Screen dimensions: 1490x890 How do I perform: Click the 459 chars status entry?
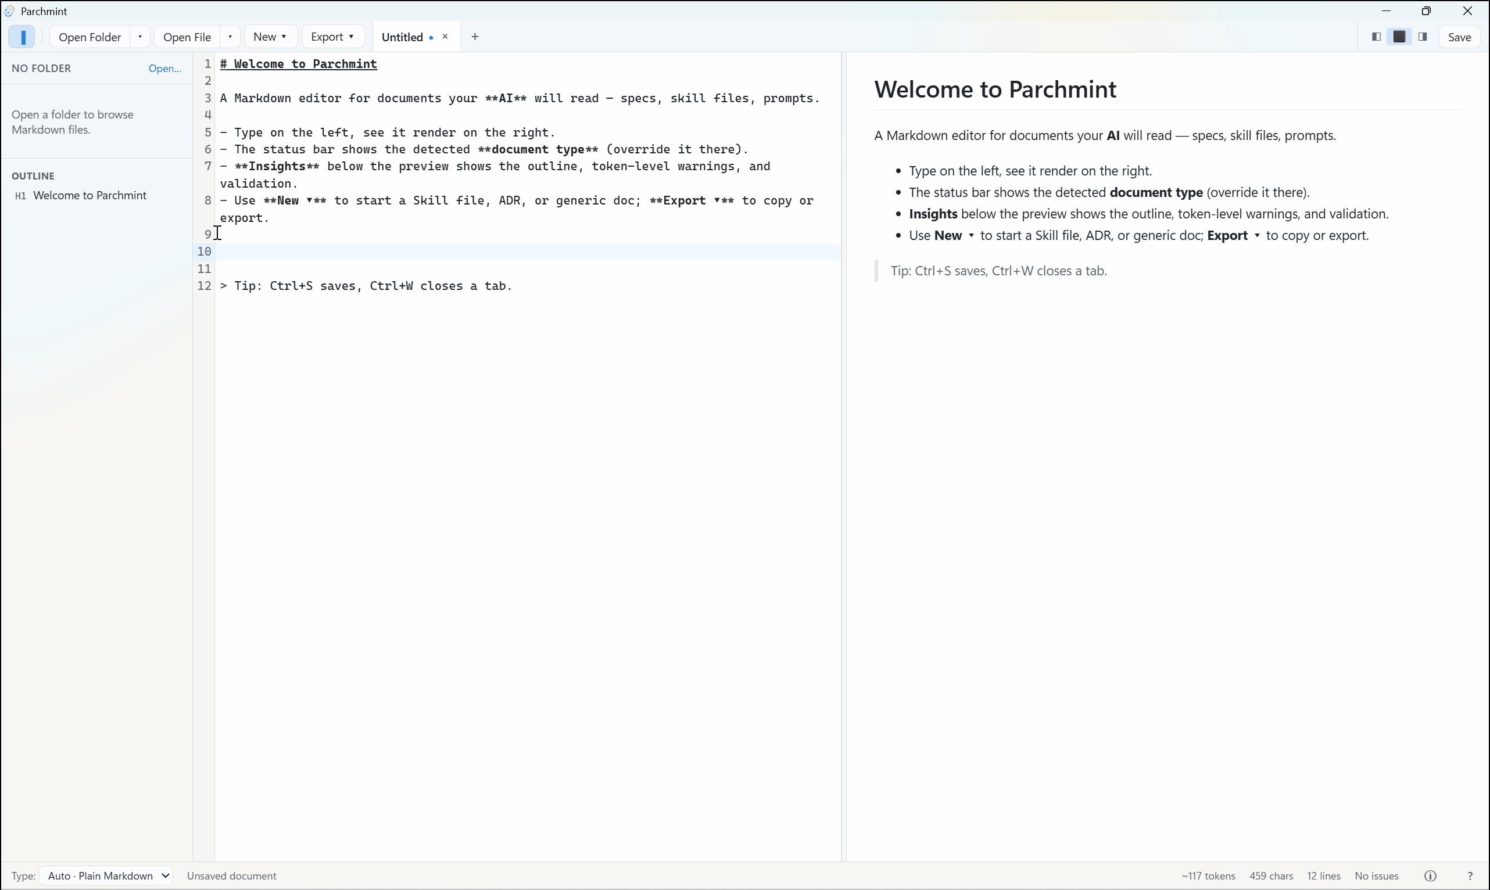(x=1271, y=876)
